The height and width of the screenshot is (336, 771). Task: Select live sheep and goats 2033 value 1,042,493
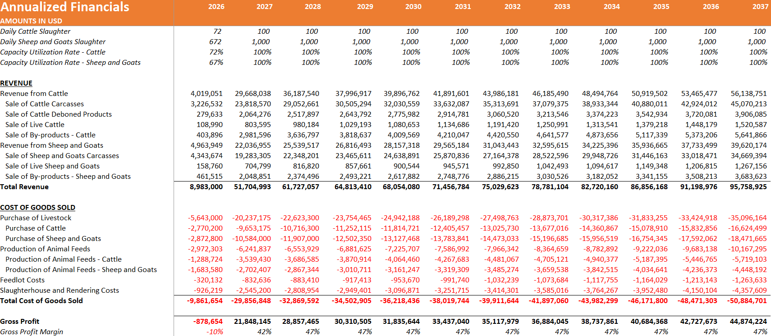coord(552,166)
